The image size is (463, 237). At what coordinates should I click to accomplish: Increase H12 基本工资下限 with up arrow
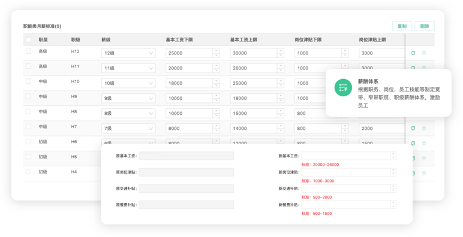click(216, 51)
